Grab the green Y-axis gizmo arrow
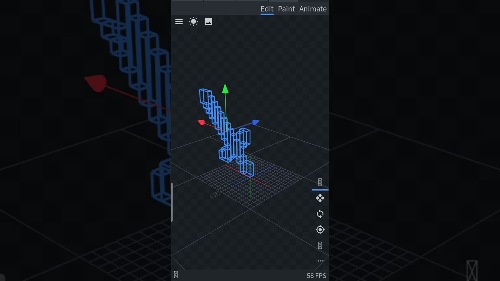The width and height of the screenshot is (500, 281). (x=225, y=89)
